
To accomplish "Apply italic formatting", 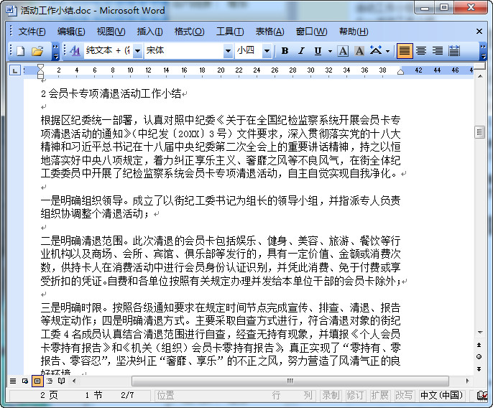I will click(301, 51).
